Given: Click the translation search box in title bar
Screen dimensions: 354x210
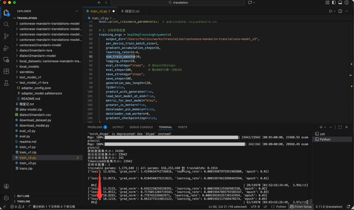Looking at the screenshot, I should pyautogui.click(x=181, y=3).
